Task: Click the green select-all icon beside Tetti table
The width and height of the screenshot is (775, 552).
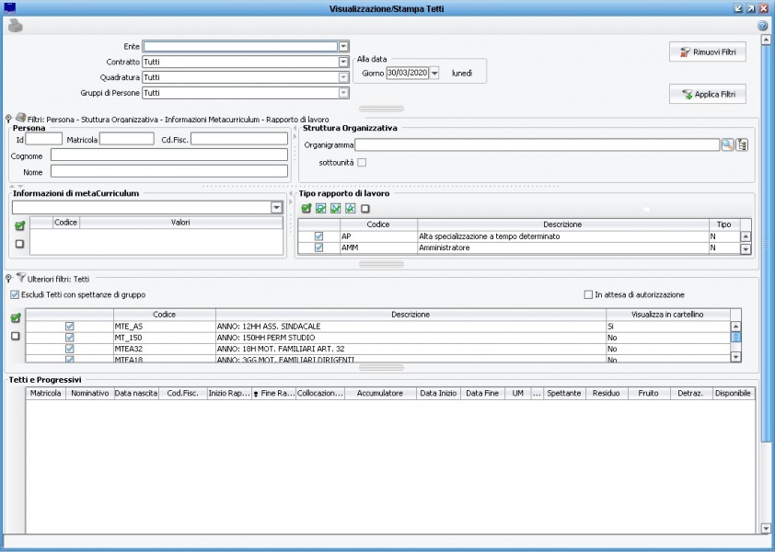Action: [15, 318]
